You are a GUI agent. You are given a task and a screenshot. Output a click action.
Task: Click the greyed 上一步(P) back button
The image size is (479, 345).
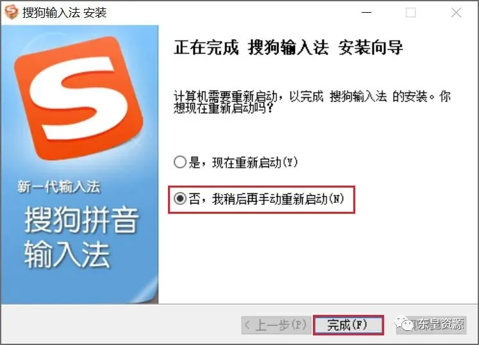(276, 325)
